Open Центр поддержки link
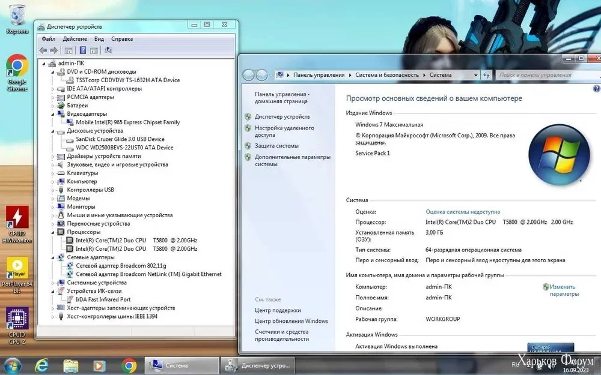 278,310
